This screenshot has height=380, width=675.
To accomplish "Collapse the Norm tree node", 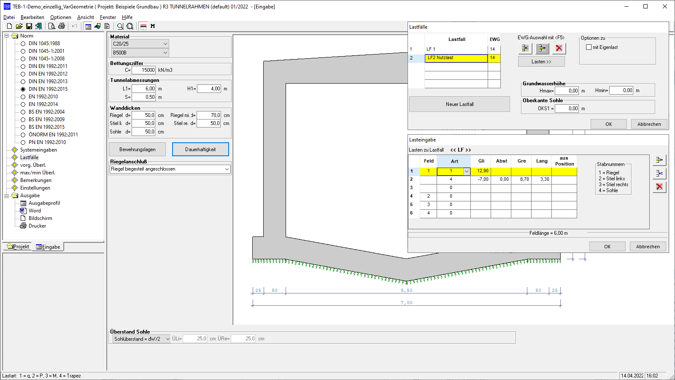I will 7,36.
